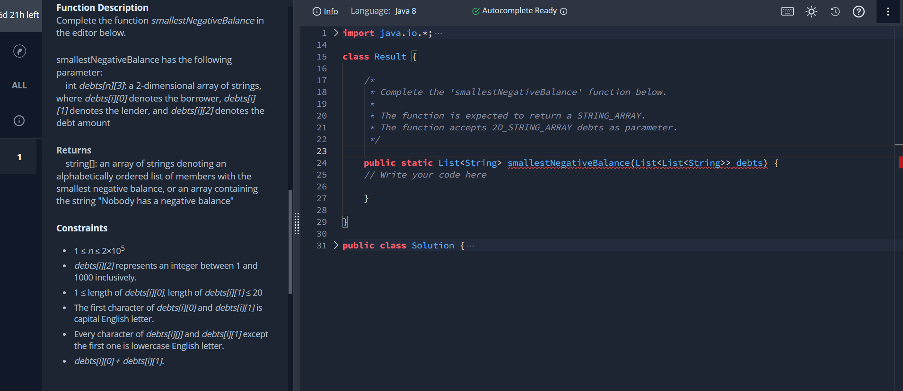Click the panel splitter drag handle
Screen dimensions: 903x391
pyautogui.click(x=297, y=224)
